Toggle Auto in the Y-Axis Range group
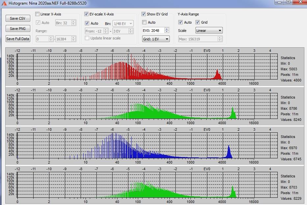 (181, 22)
